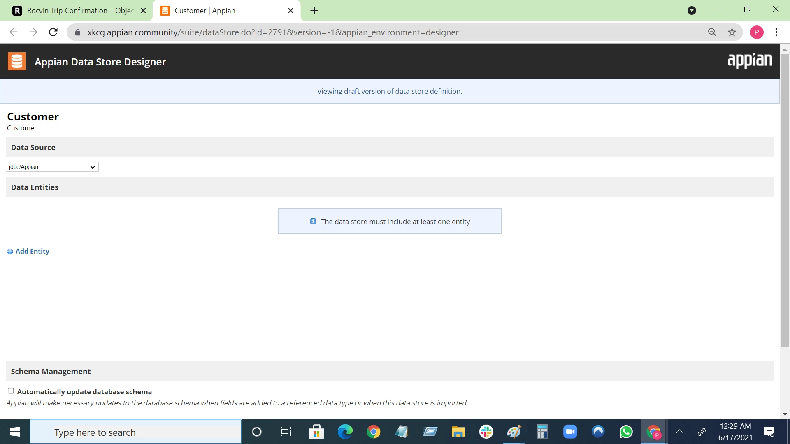Open a new browser tab
Screen dimensions: 790x444
(314, 11)
